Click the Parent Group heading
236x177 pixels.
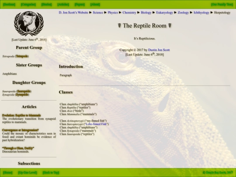29,48
